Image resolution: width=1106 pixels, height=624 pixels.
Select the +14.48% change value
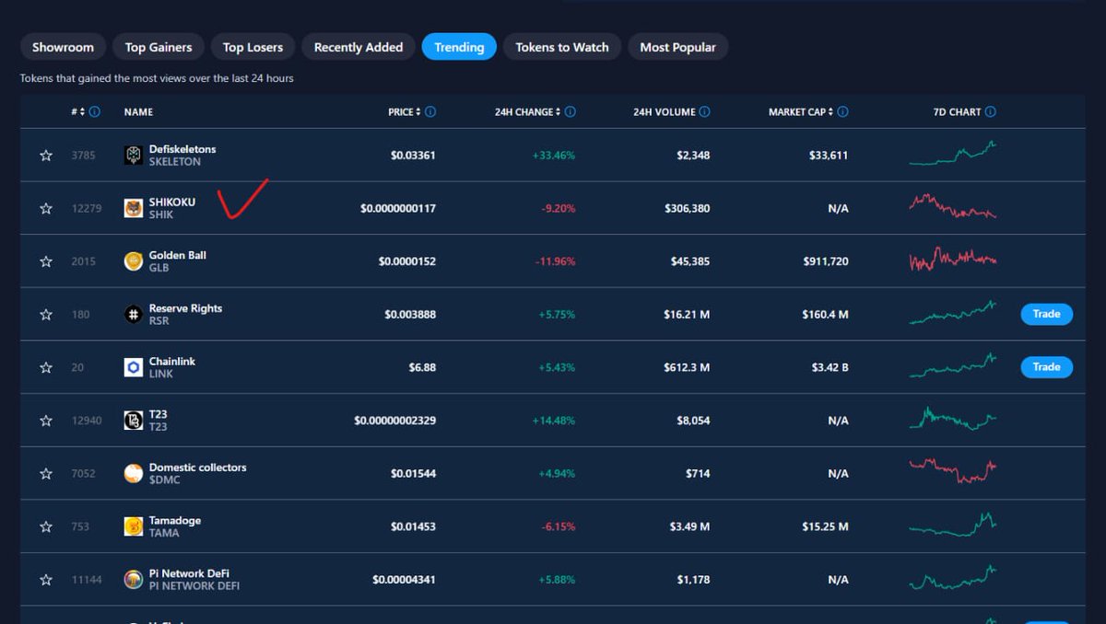553,421
